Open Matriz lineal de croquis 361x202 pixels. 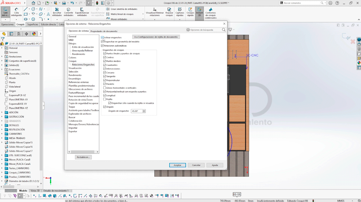(120, 14)
